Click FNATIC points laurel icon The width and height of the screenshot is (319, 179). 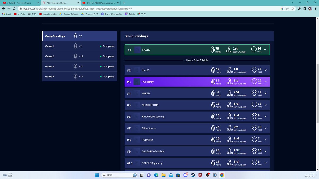213,50
